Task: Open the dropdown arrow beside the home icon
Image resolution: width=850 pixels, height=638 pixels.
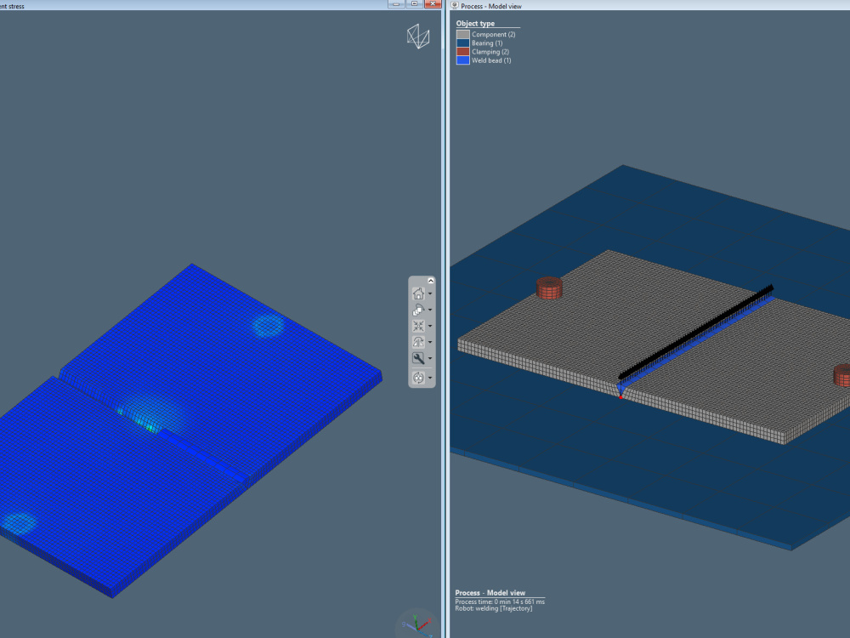Action: pyautogui.click(x=430, y=294)
